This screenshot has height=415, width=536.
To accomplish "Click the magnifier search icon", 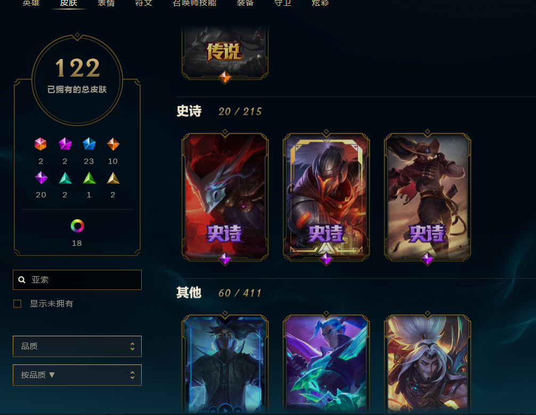I will pos(22,280).
